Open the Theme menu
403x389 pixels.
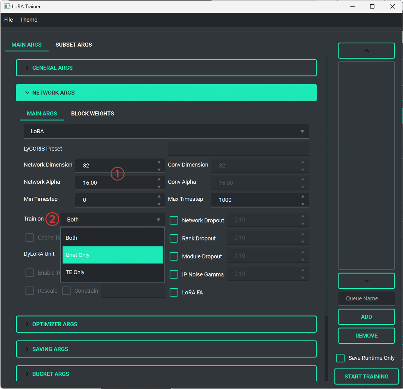29,20
